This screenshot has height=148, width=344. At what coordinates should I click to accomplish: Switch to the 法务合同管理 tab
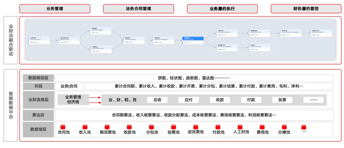pyautogui.click(x=139, y=9)
